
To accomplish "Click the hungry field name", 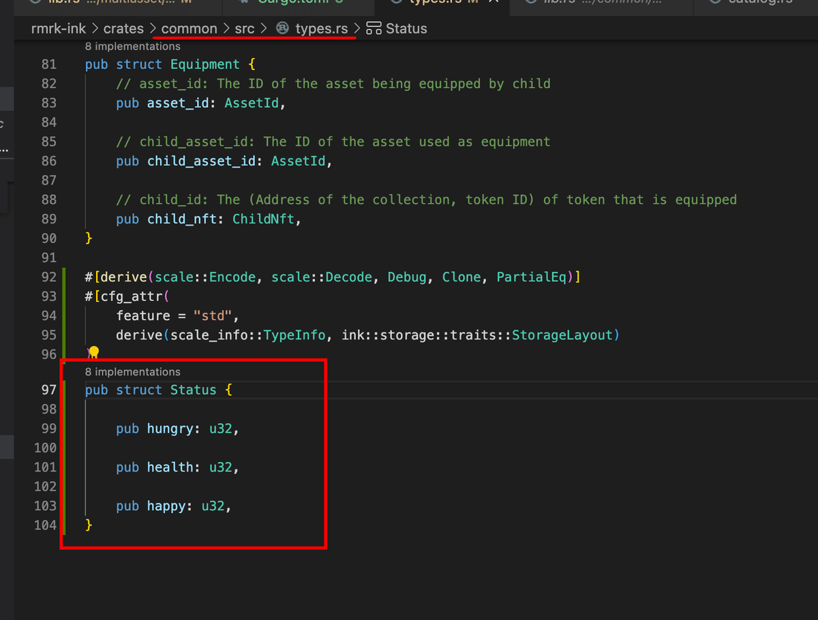I will pyautogui.click(x=170, y=429).
